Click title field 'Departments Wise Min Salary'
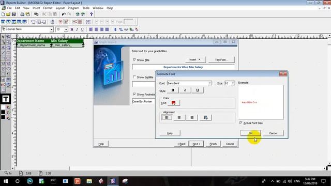 point(183,67)
